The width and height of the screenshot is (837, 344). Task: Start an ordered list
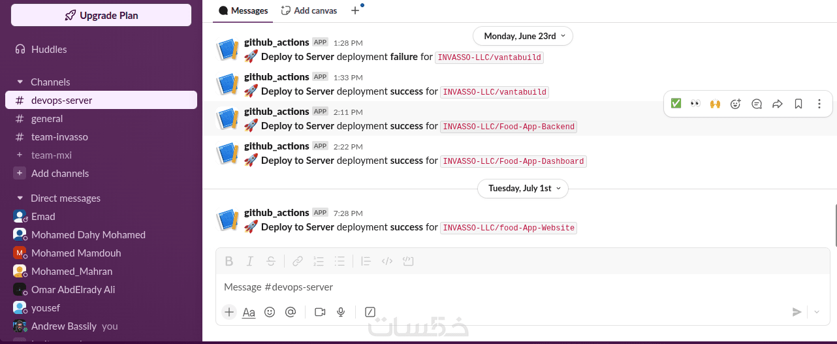click(319, 261)
